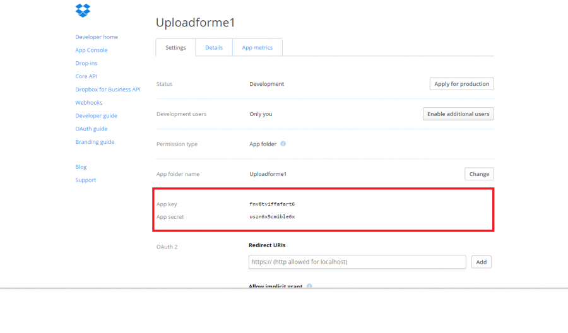Click the 'OAuth 2' section label
The width and height of the screenshot is (568, 333).
tap(167, 247)
